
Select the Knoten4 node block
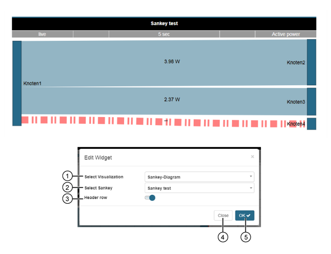coord(312,124)
